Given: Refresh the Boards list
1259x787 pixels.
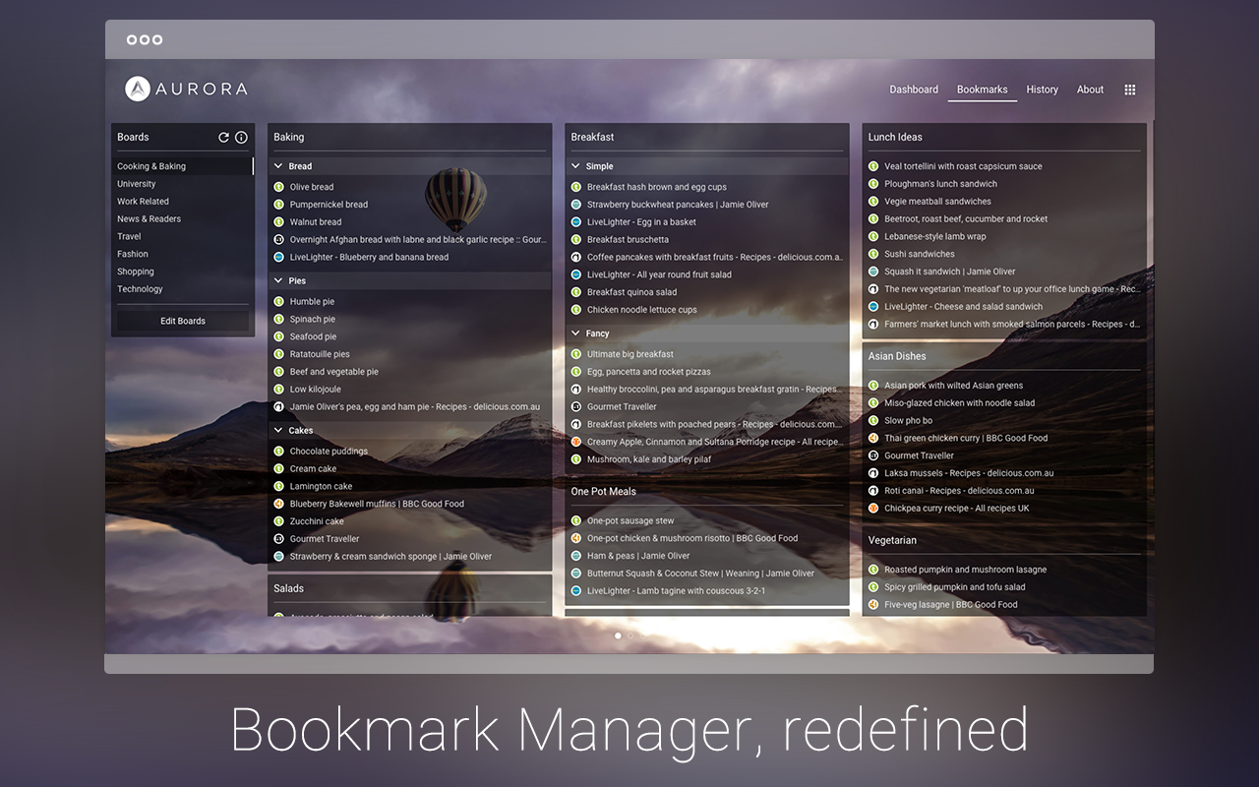Looking at the screenshot, I should (224, 138).
